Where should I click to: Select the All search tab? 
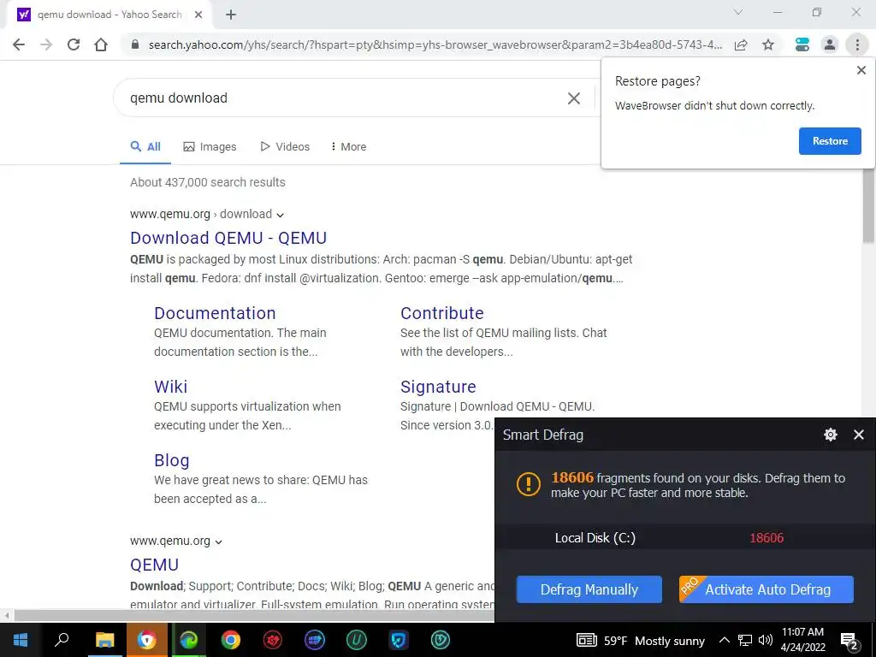(x=145, y=147)
